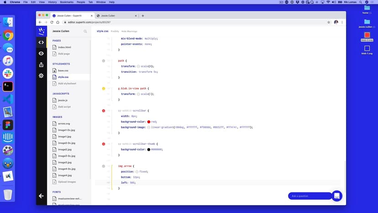This screenshot has height=213, width=378.
Task: Click the share/export icon in sidebar
Action: pos(41,64)
